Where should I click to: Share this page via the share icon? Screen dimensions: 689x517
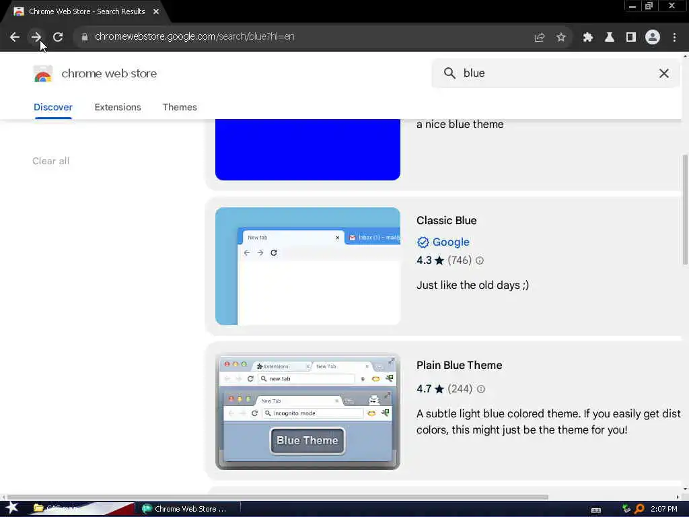pyautogui.click(x=539, y=38)
